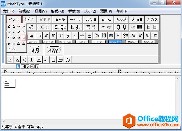Open the operator symbols palette
Screen dimensions: 182x131
(60, 19)
